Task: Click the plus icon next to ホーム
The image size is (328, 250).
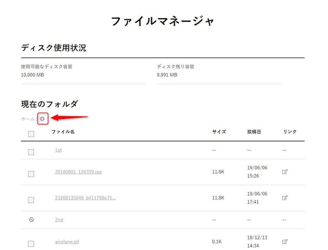Action: 42,119
